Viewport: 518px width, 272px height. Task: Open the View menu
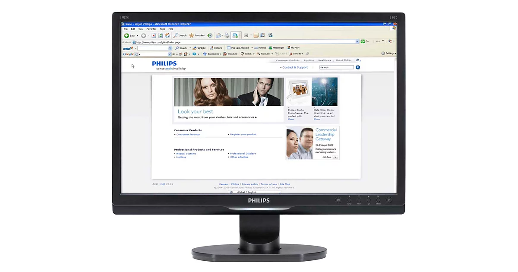coord(141,29)
